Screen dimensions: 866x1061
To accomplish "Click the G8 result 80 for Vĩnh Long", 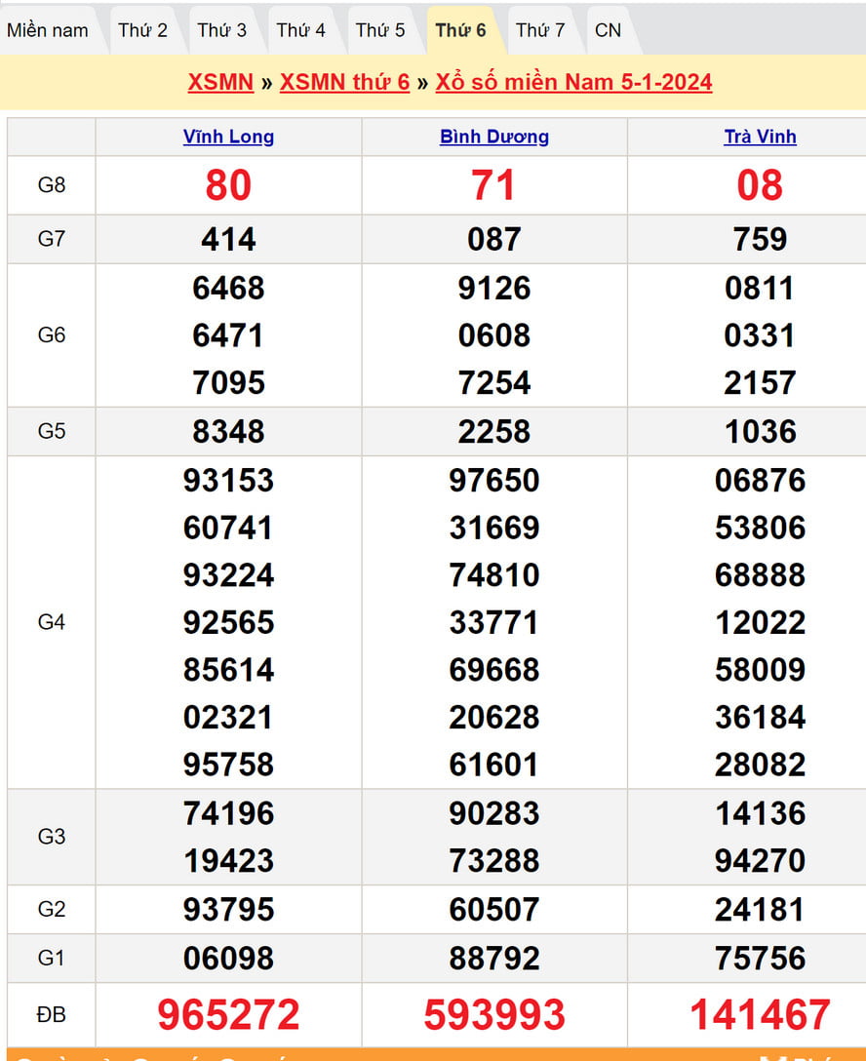I will pyautogui.click(x=228, y=185).
